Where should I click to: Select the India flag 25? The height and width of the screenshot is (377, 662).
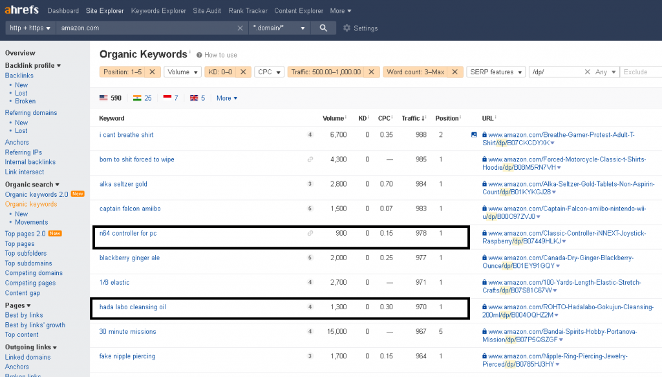pos(142,98)
